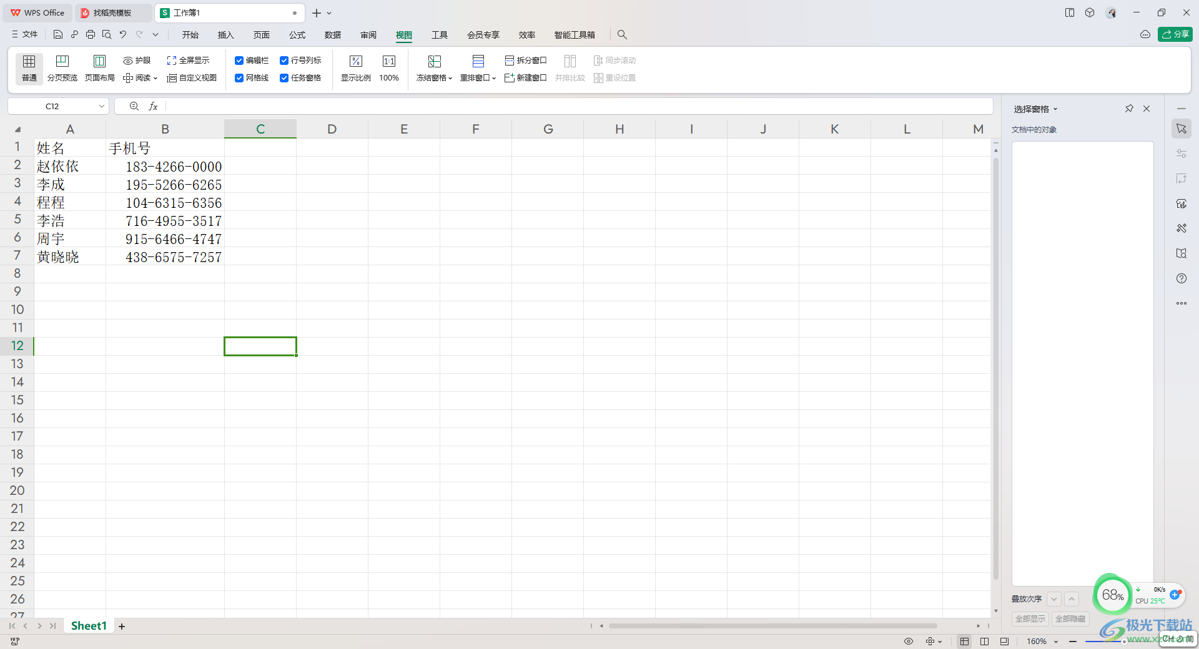Close the 选择窗格 task pane
The width and height of the screenshot is (1199, 649).
pos(1147,109)
